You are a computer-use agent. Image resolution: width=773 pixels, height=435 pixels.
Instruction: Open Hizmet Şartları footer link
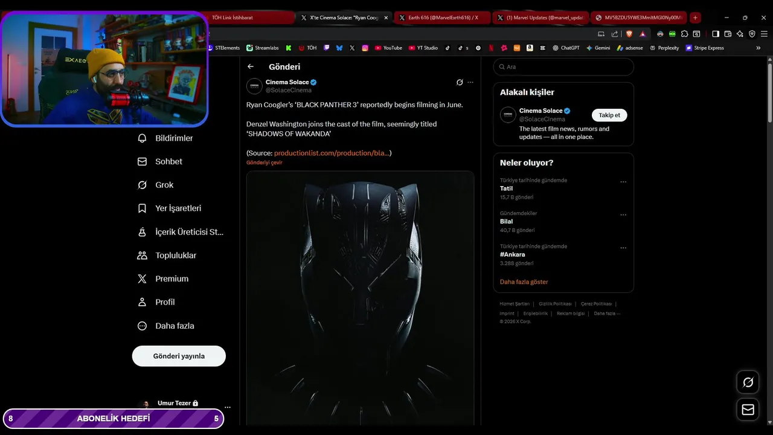tap(515, 304)
